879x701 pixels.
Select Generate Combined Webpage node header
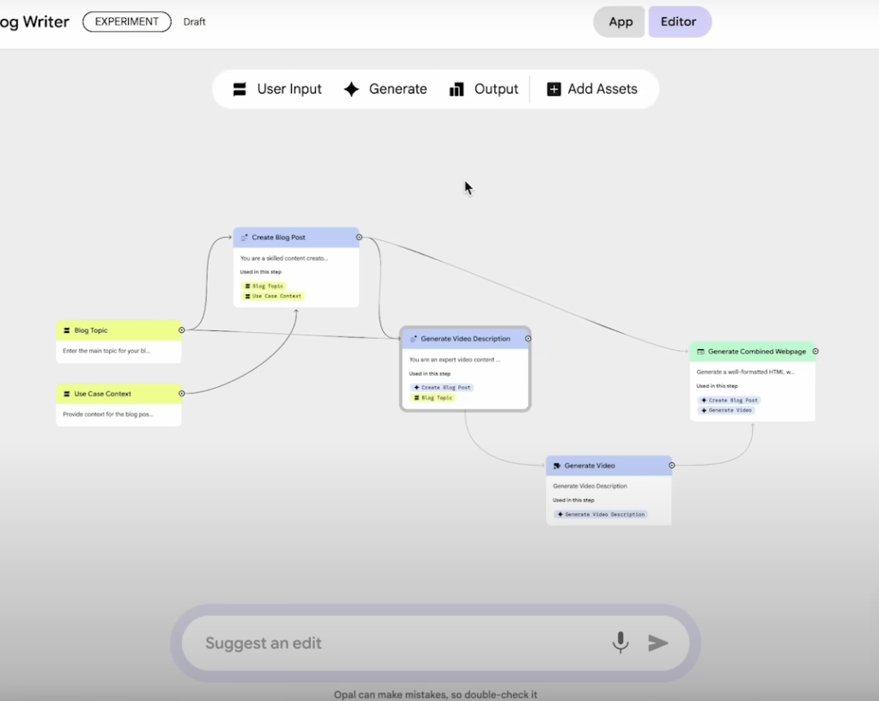[752, 351]
